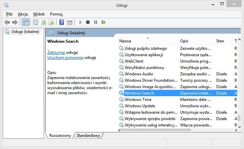
Task: Select the gear icon of Usługi pulpitu zdalnego
Action: click(x=121, y=48)
